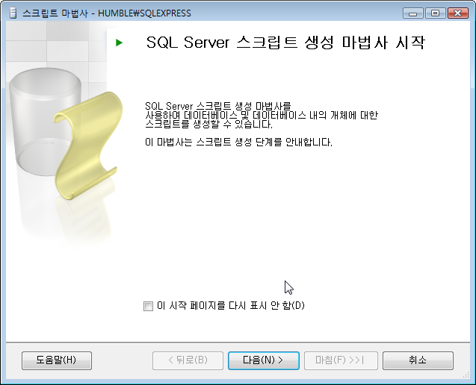Viewport: 476px width, 385px height.
Task: Click the database icon in the title bar
Action: point(13,13)
